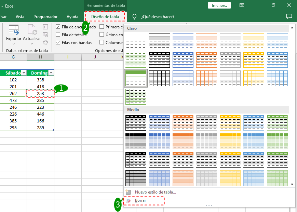This screenshot has width=297, height=212.
Task: Open the Sábado column filter dropdown
Action: [x=24, y=73]
